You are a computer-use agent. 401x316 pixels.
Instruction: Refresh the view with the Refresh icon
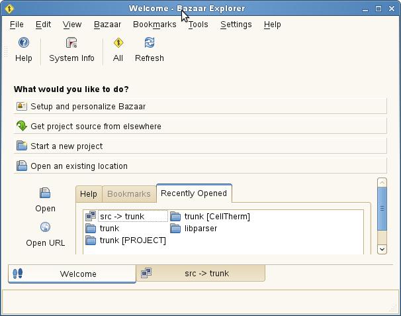point(150,42)
